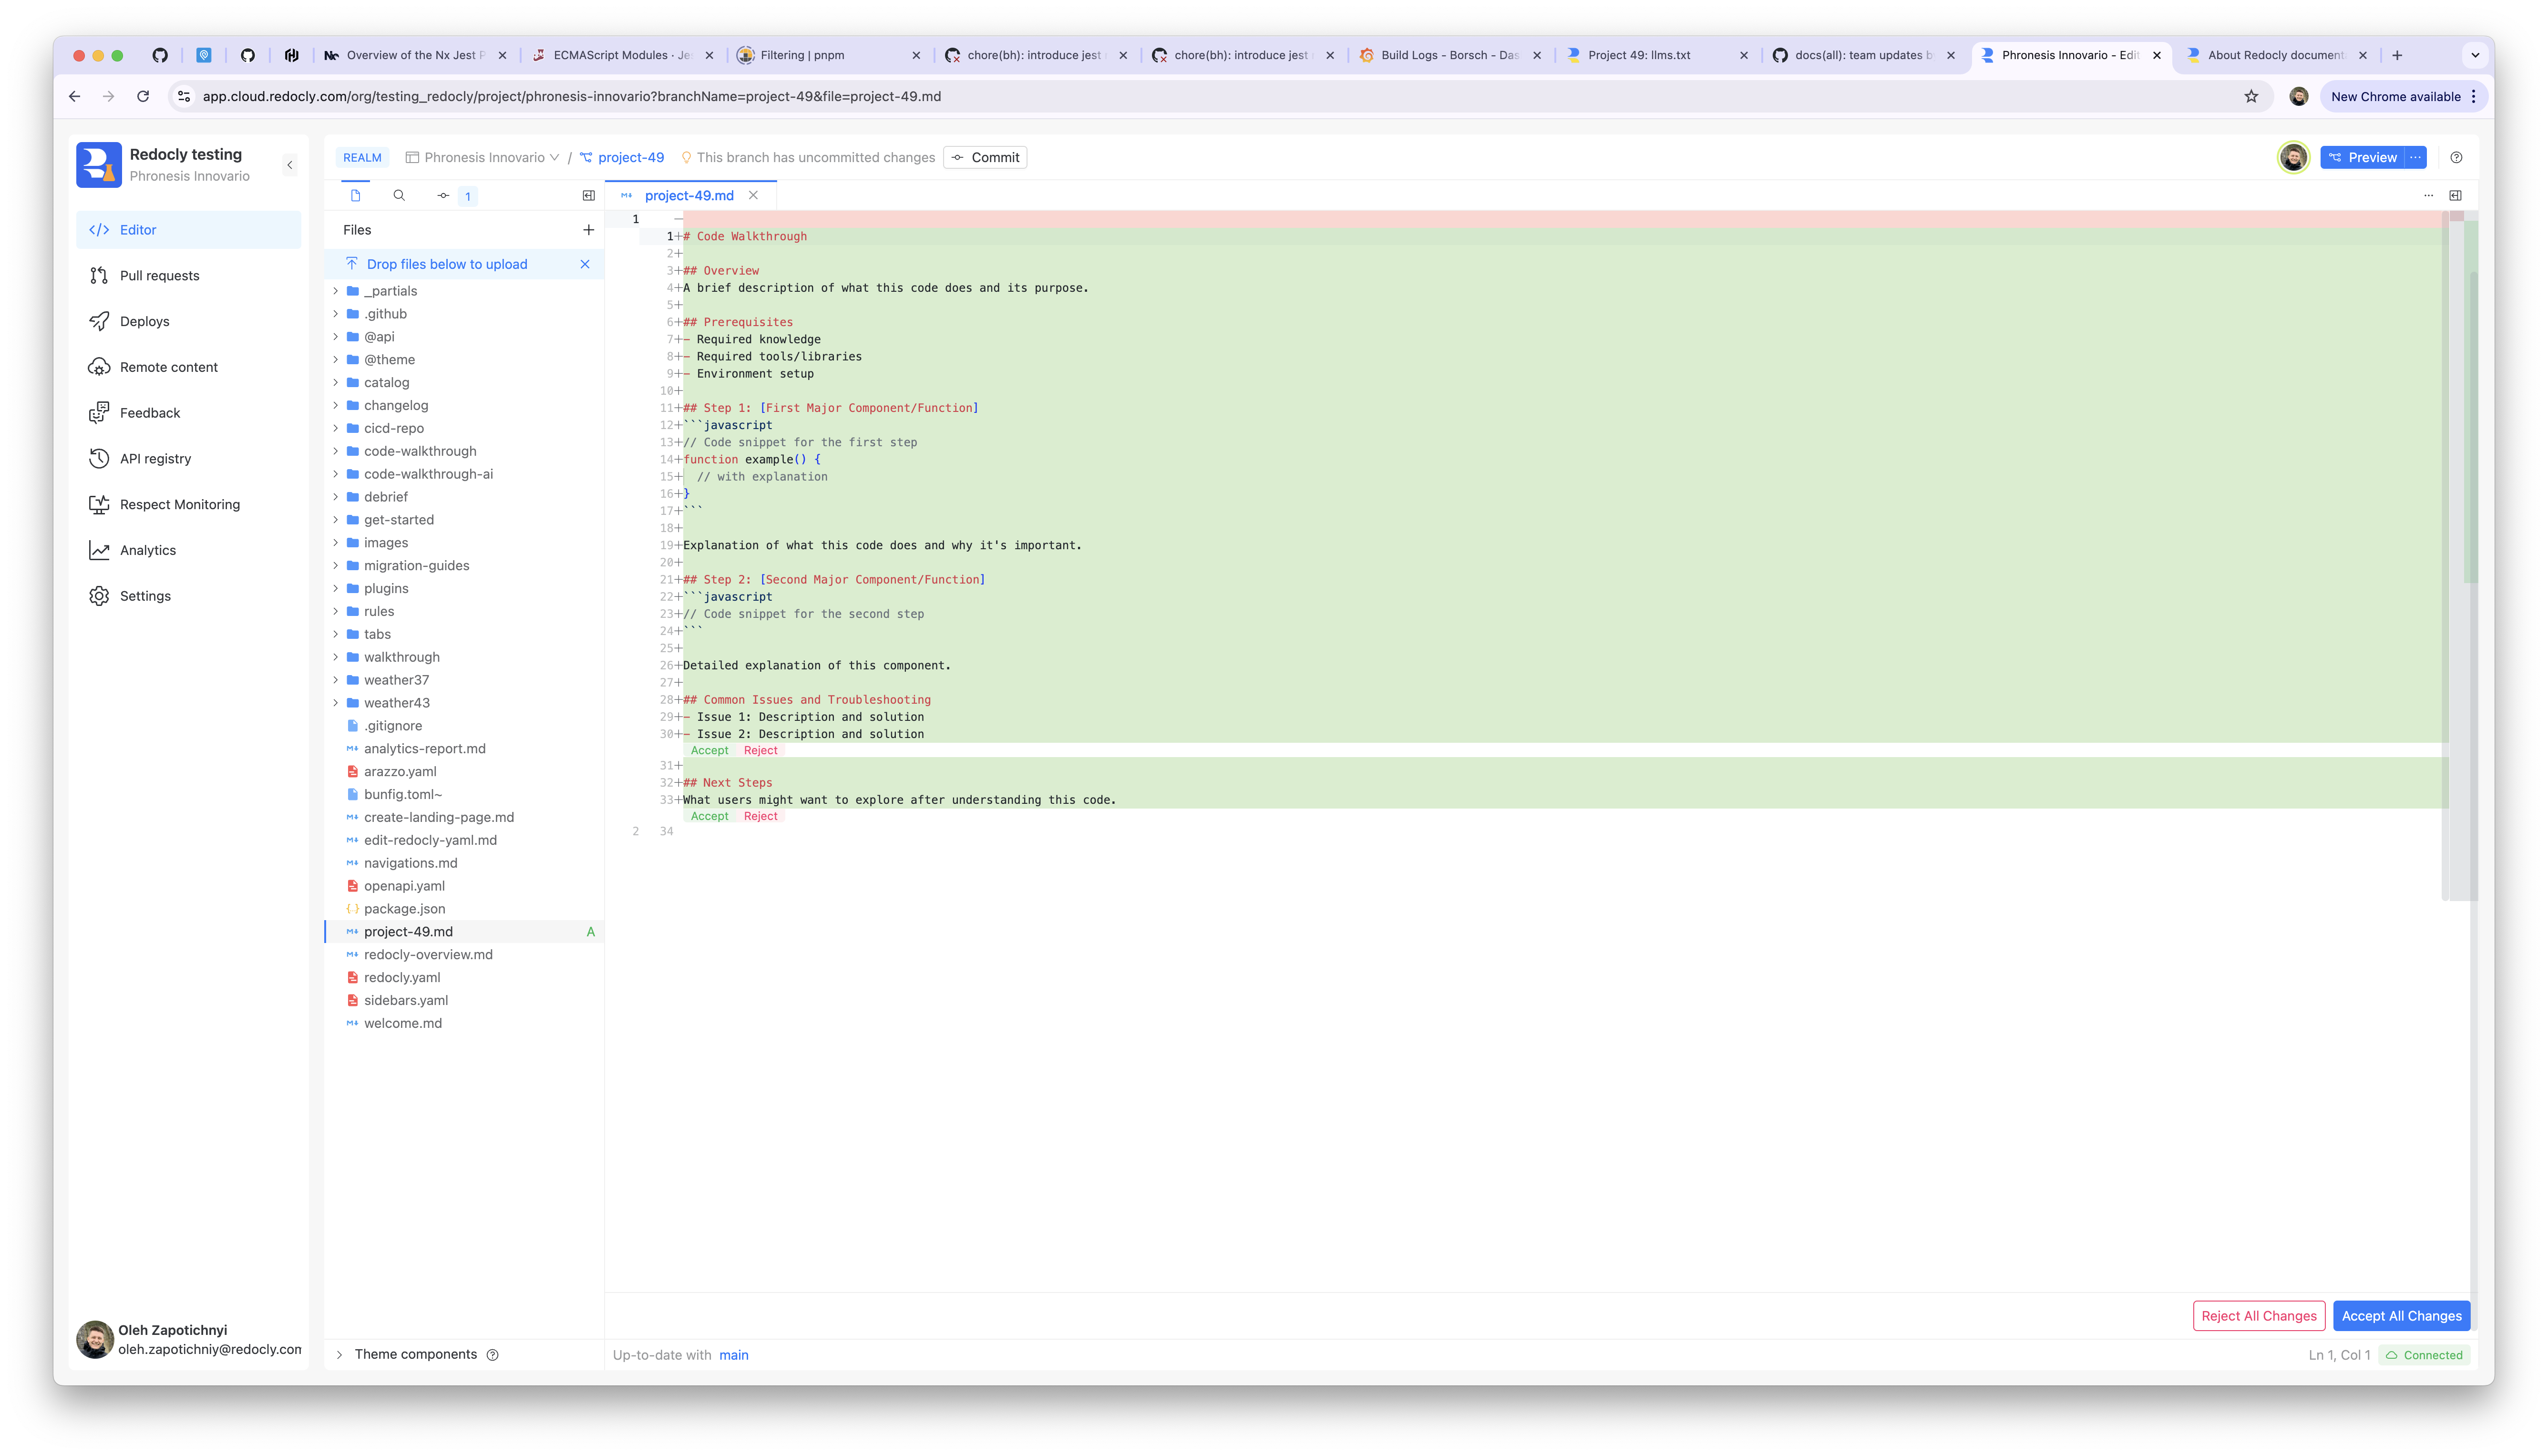The width and height of the screenshot is (2548, 1456).
Task: Select package.json file
Action: point(404,909)
